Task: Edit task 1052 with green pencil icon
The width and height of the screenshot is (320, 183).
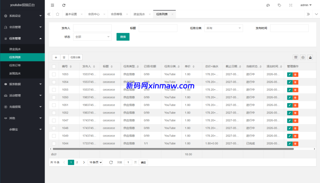Action: (x=290, y=113)
